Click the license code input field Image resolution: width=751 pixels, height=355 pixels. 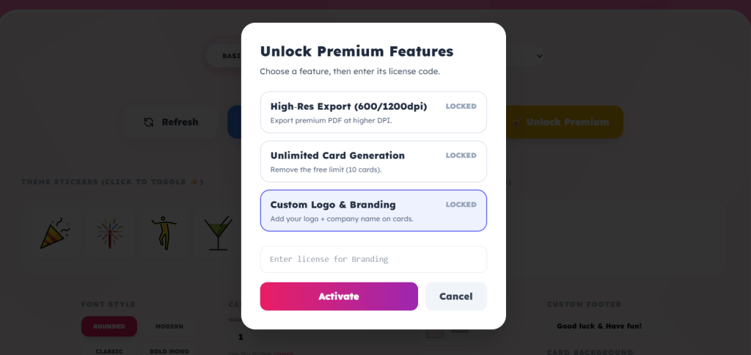(373, 259)
